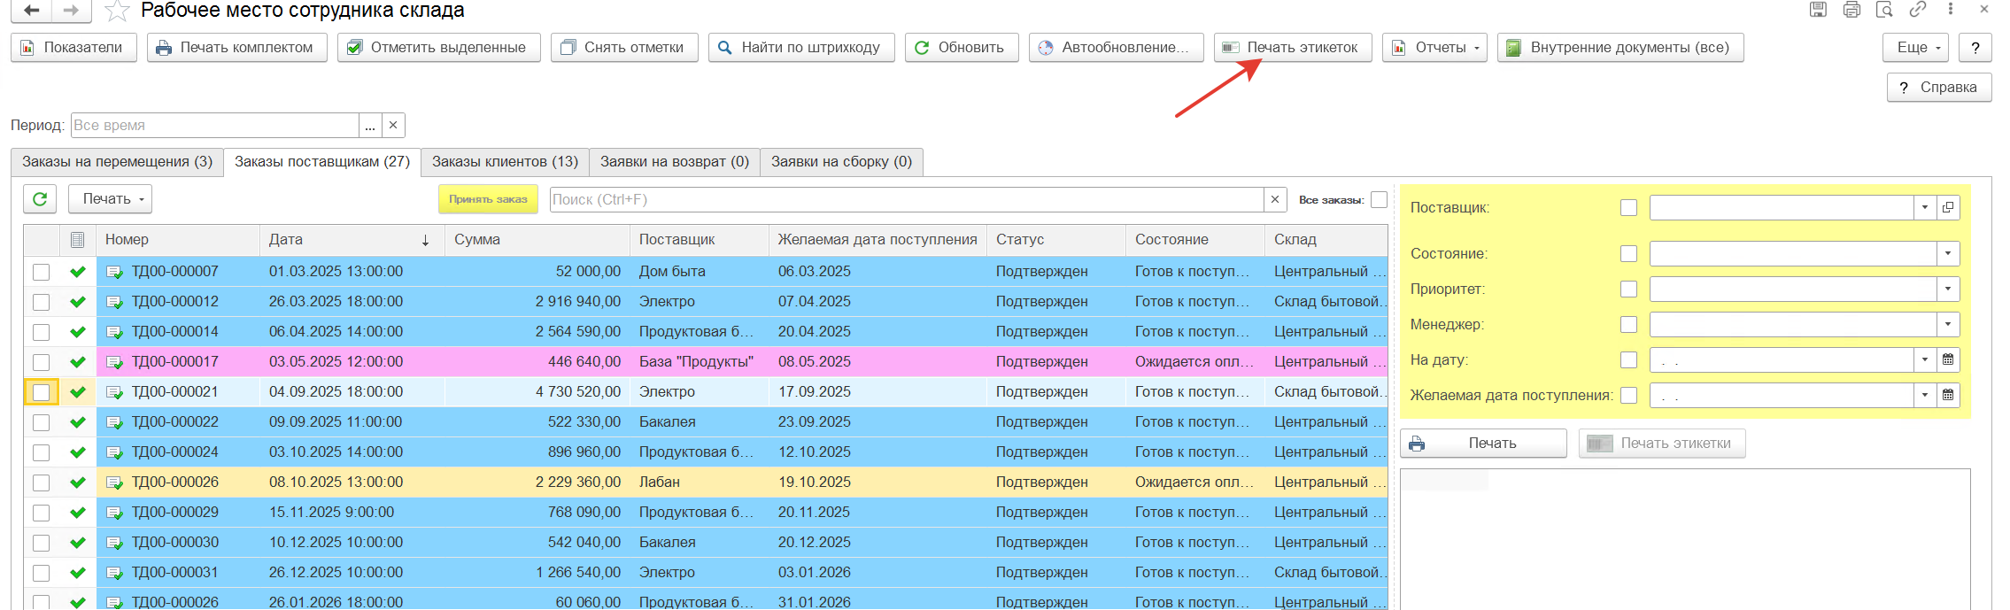
Task: Open calendar for На дату field
Action: 1948,359
